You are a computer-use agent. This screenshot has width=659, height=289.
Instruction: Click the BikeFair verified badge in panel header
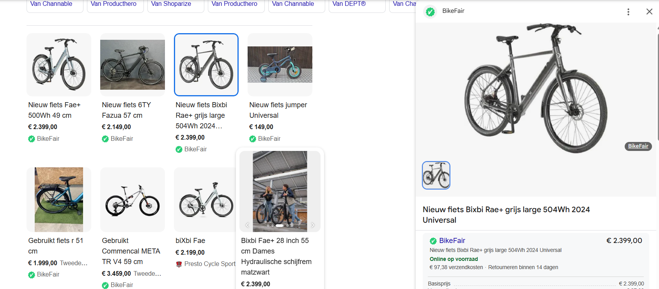pos(430,12)
